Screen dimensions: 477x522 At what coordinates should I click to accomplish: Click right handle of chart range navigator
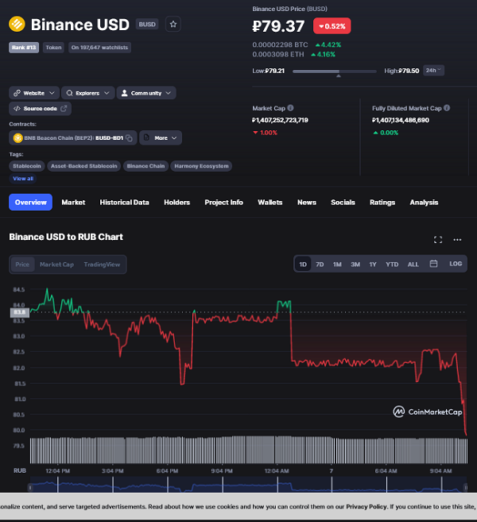(x=465, y=487)
